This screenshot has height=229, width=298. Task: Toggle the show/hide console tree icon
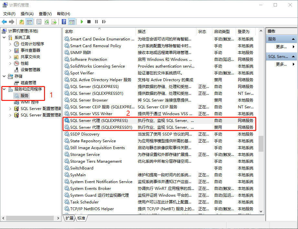click(29, 22)
